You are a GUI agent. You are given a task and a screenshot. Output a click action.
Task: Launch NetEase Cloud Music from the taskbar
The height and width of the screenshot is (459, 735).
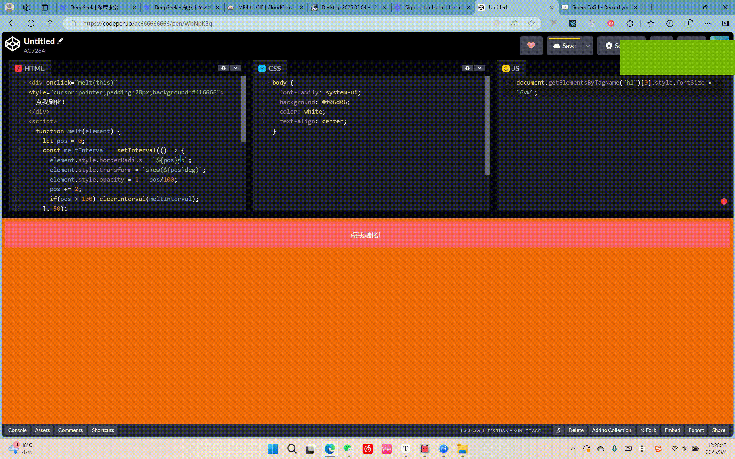pyautogui.click(x=367, y=449)
